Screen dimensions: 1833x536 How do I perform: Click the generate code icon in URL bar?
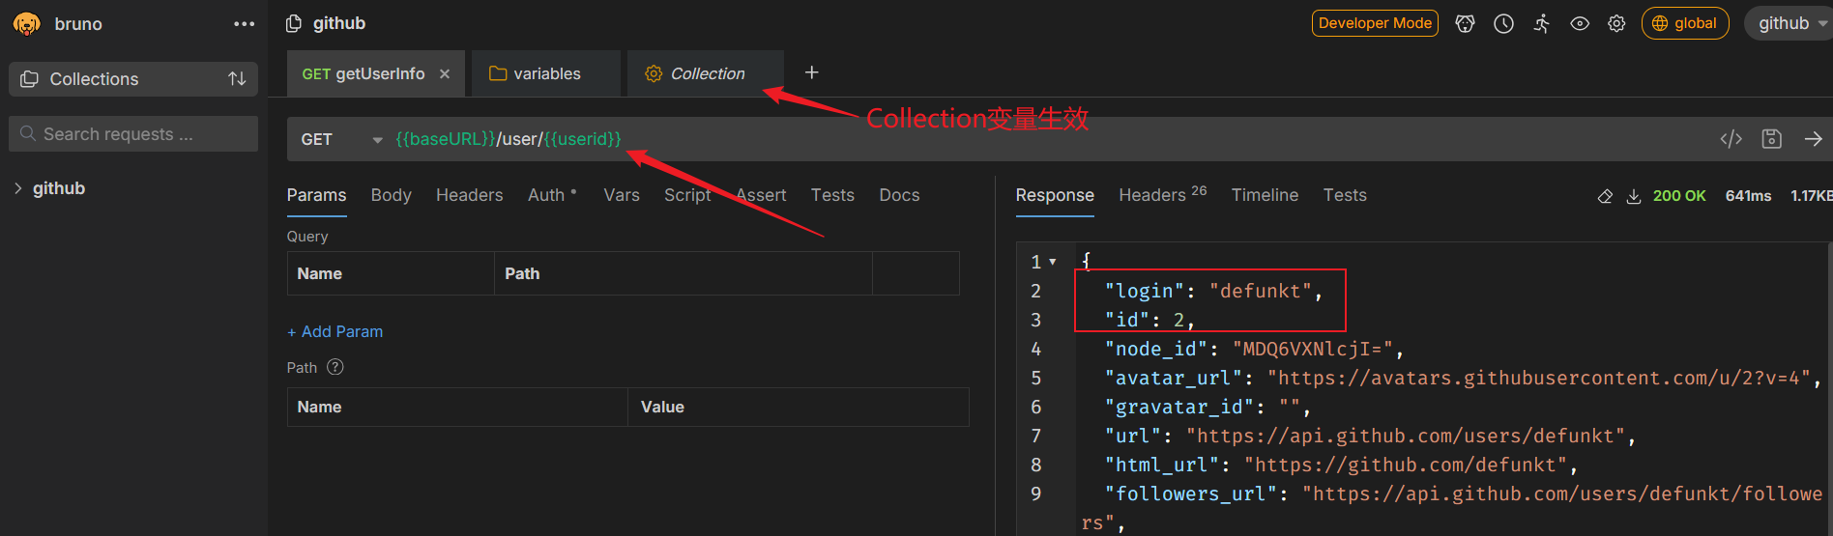1731,139
